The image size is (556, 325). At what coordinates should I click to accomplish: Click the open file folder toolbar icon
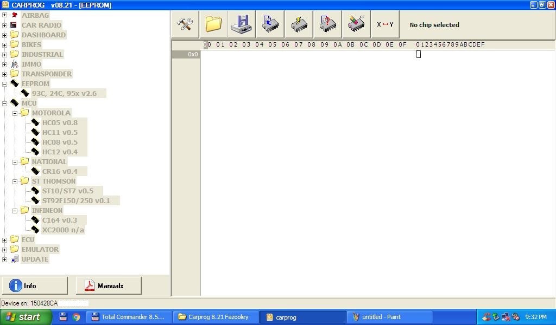tap(213, 24)
